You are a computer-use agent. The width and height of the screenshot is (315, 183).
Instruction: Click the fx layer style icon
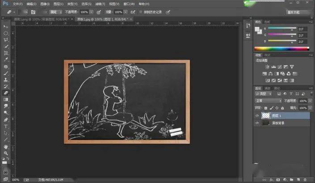point(271,179)
